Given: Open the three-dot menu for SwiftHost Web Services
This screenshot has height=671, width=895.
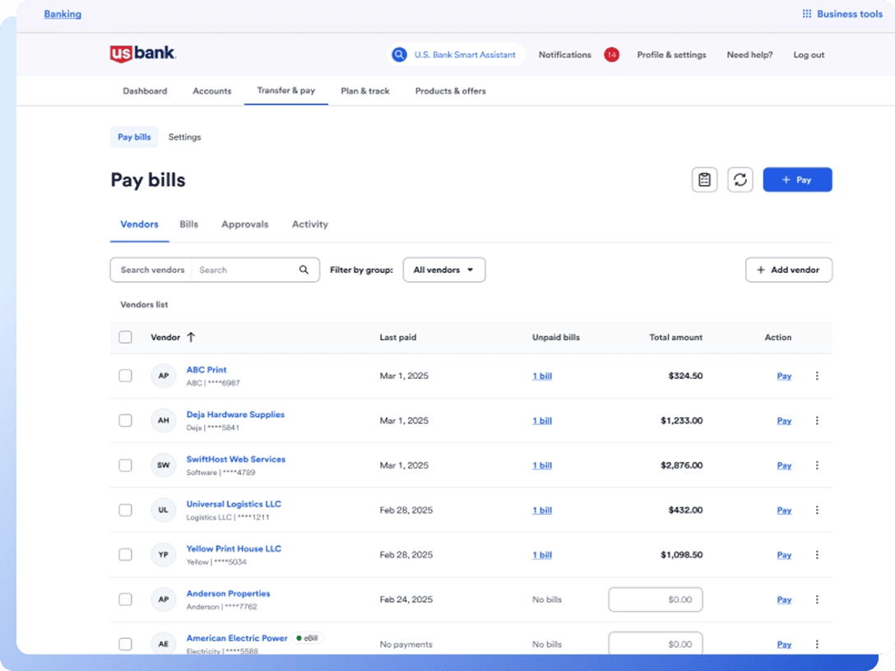Looking at the screenshot, I should coord(817,465).
